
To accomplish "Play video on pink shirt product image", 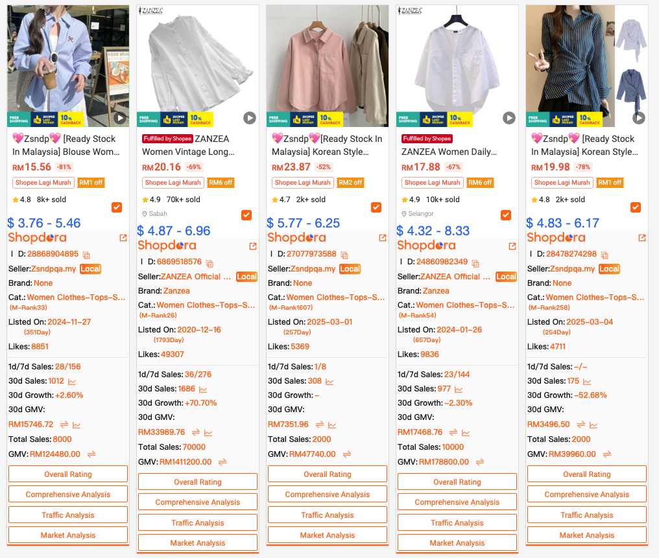I will click(x=379, y=118).
